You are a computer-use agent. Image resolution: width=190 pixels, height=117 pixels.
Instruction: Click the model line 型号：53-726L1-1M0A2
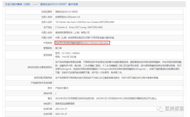67,53
